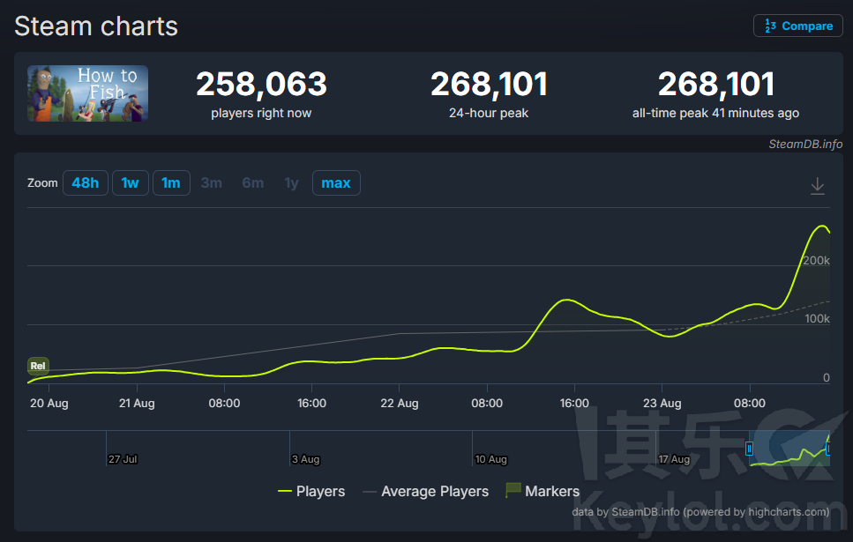Set zoom to max range
The image size is (853, 542).
[x=336, y=182]
